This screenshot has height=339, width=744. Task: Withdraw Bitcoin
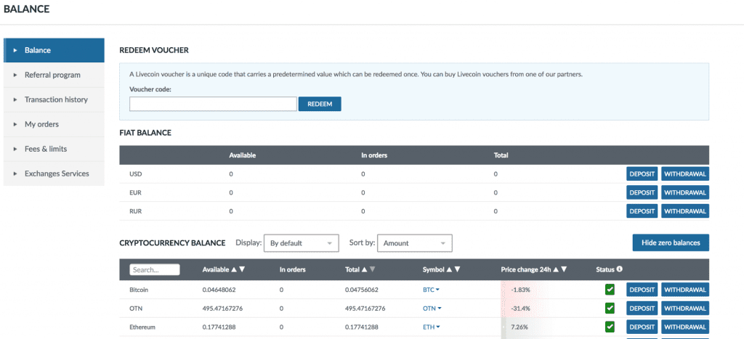(x=685, y=290)
